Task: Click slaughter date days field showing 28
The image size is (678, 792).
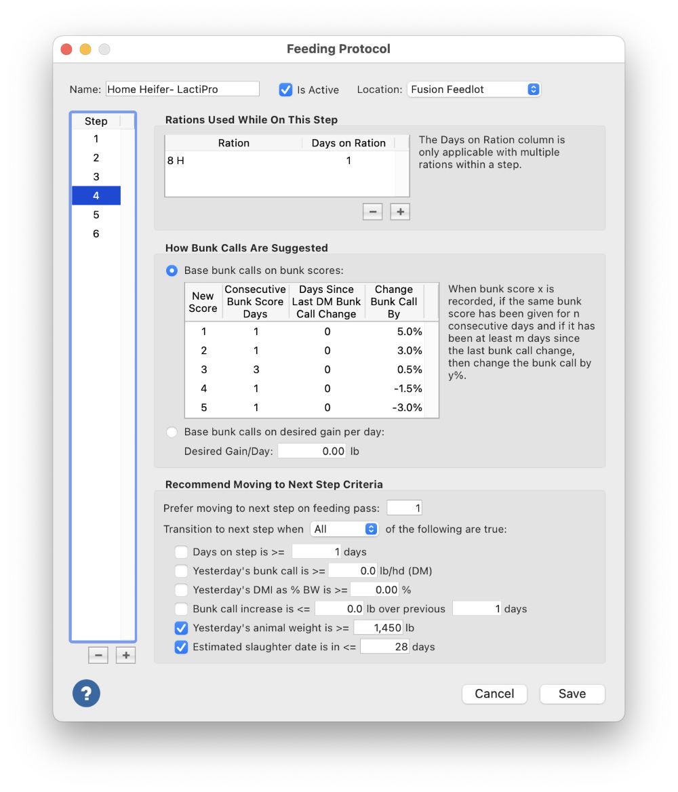Action: [x=384, y=646]
